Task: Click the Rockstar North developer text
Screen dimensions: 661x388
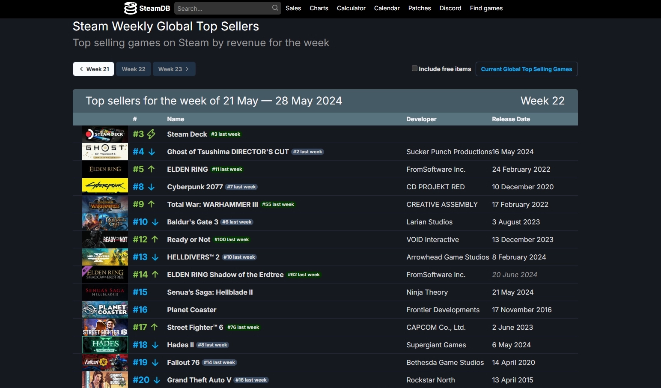Action: (x=431, y=380)
